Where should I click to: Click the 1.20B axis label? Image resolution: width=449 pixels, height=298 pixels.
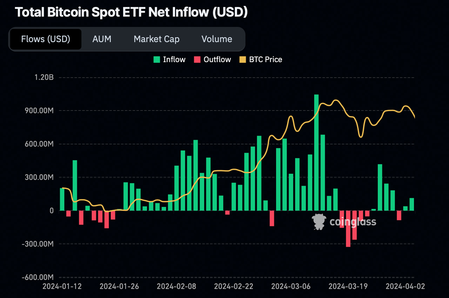click(45, 77)
